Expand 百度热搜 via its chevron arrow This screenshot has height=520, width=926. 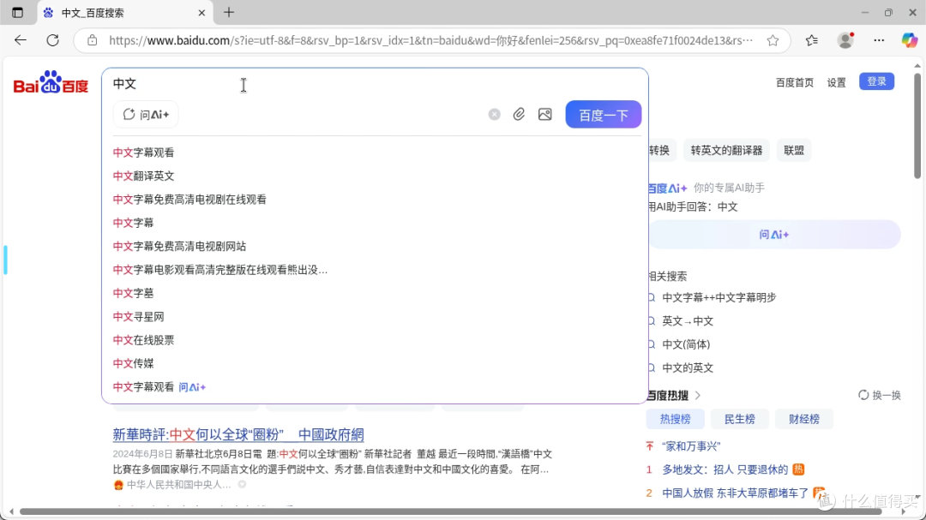pos(700,395)
